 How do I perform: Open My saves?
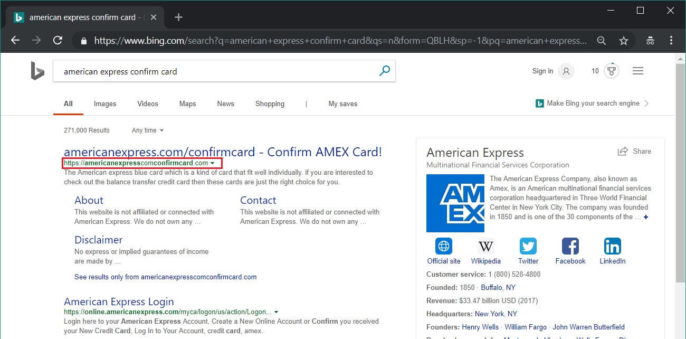click(x=343, y=103)
